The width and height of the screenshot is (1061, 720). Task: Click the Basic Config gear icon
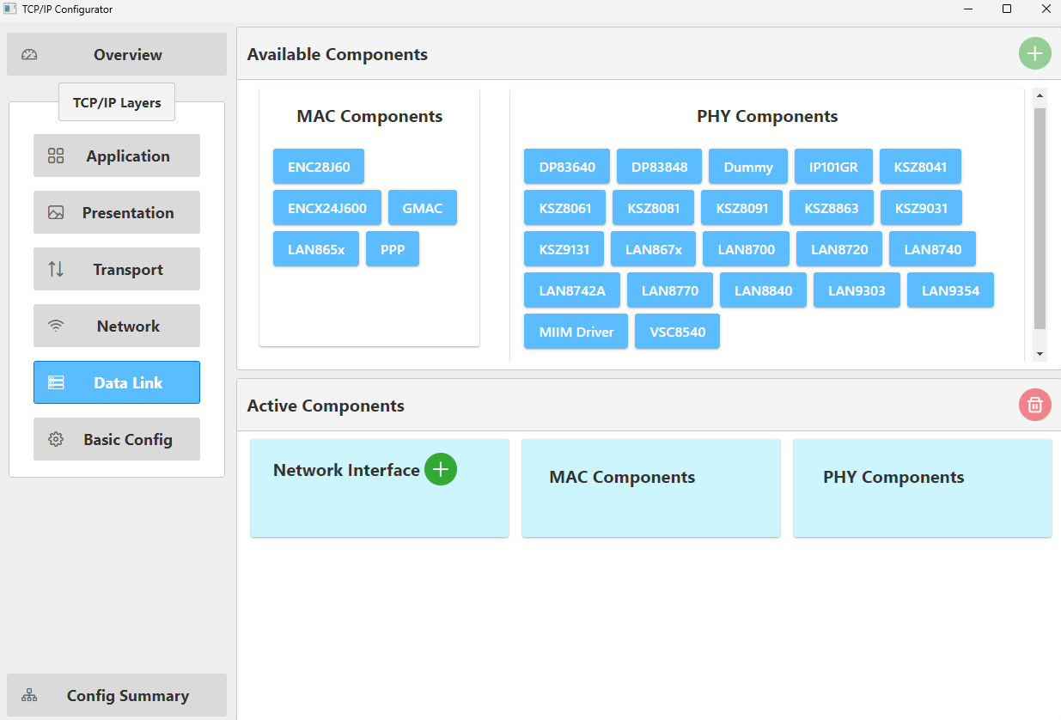[x=56, y=440]
